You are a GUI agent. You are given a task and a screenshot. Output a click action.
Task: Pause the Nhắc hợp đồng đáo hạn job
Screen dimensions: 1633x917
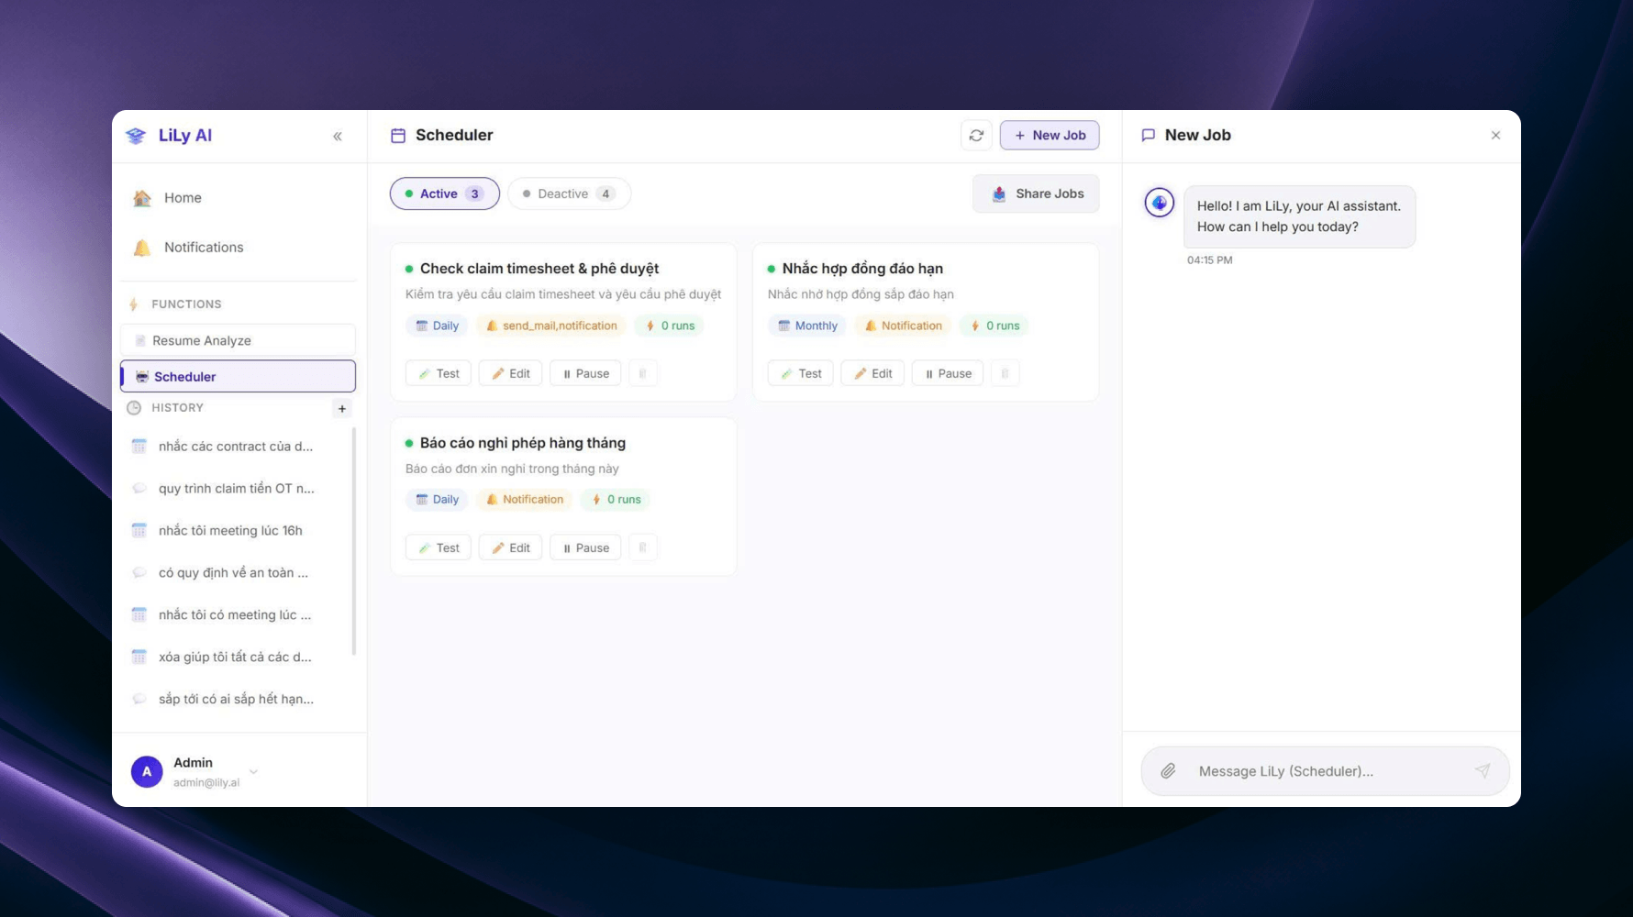pos(948,373)
